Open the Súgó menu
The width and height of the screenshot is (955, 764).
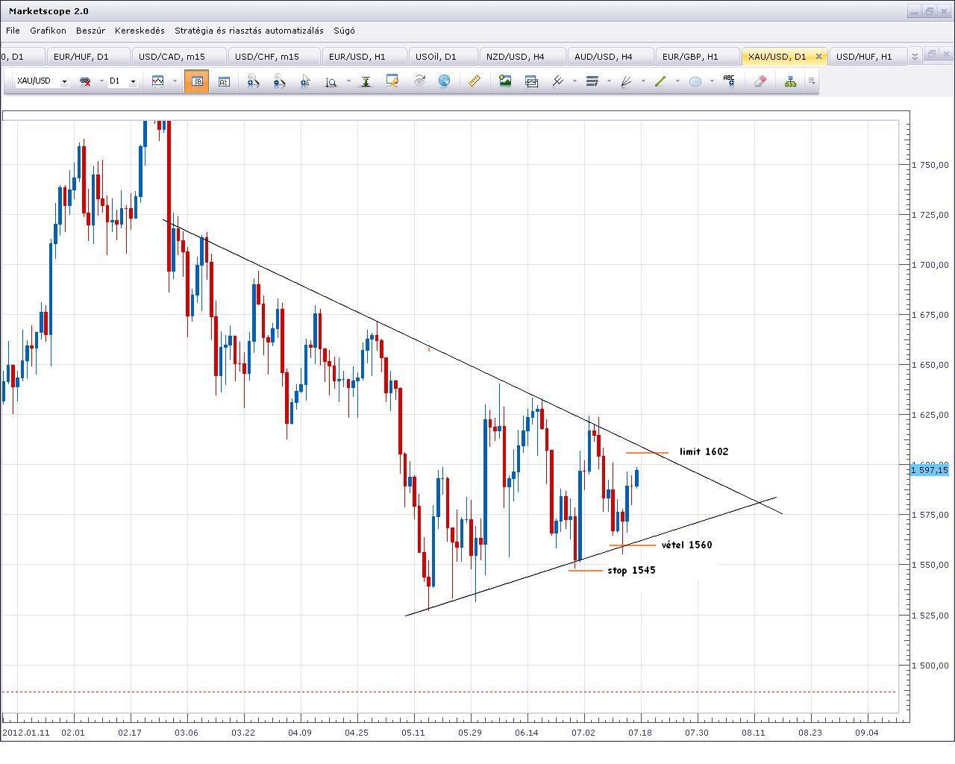click(344, 31)
